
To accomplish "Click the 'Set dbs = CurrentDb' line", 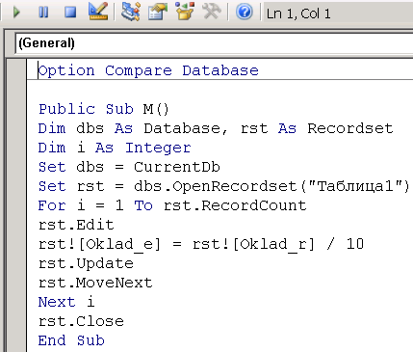I will [129, 167].
